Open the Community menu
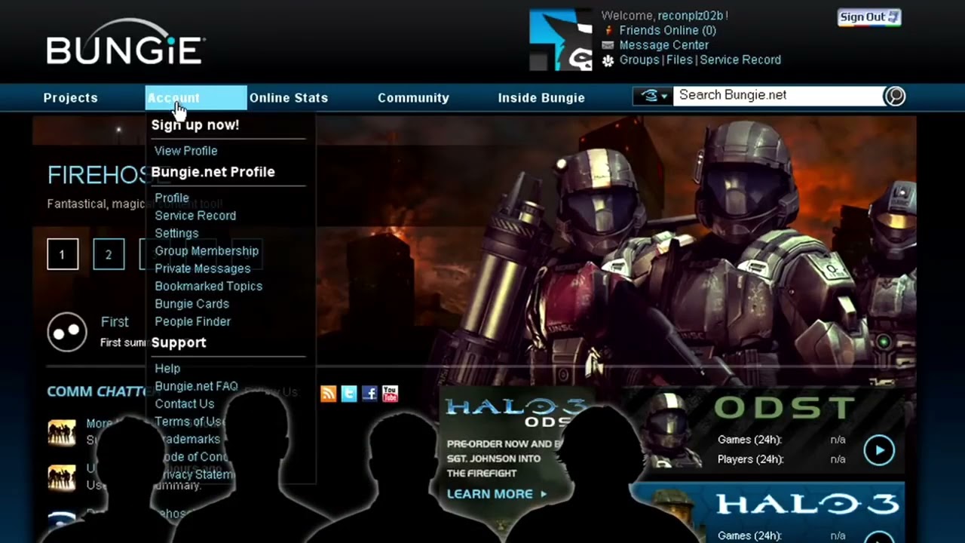 tap(413, 98)
